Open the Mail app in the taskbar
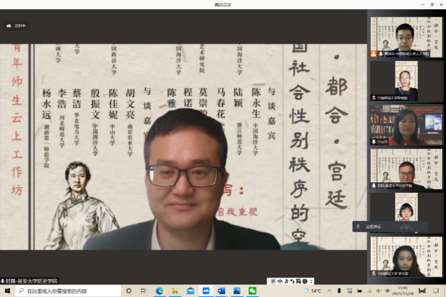 (190, 290)
